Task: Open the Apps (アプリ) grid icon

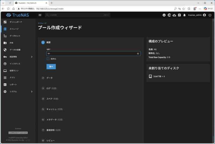Action: coord(5,78)
